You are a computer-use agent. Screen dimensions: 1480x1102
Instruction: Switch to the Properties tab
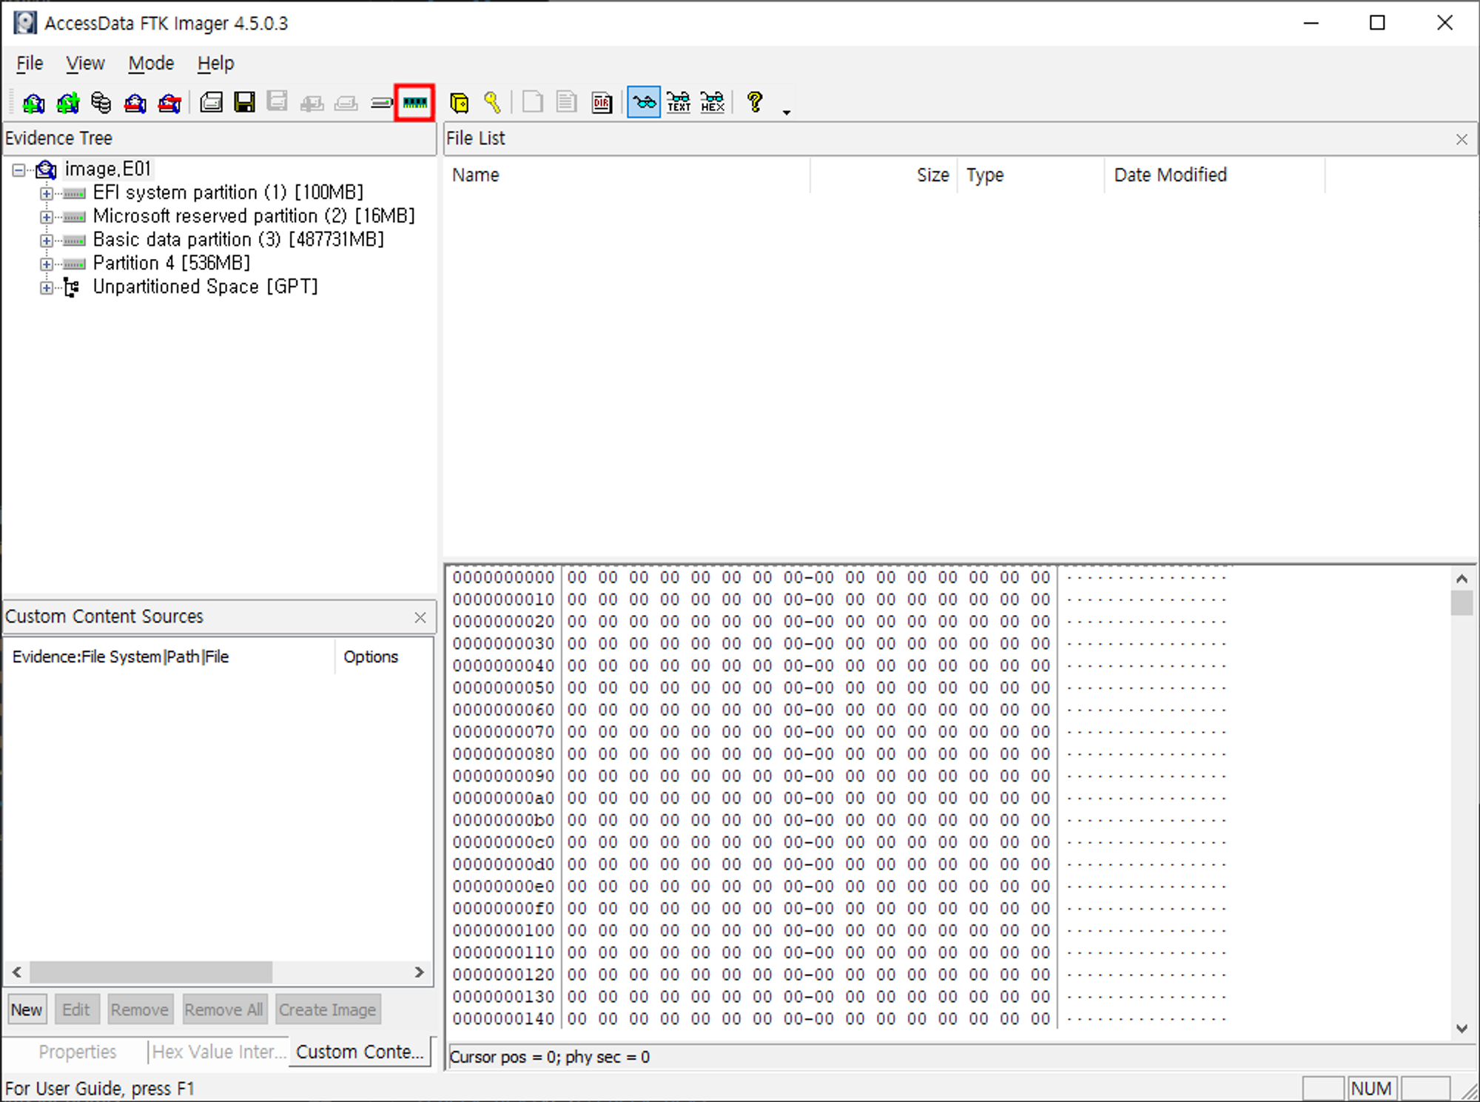tap(78, 1052)
